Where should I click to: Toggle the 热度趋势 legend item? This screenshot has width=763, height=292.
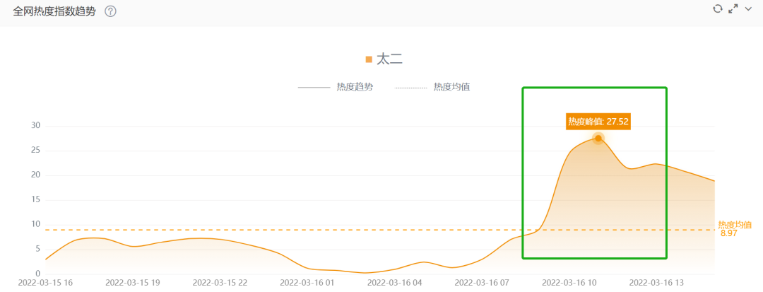[336, 88]
